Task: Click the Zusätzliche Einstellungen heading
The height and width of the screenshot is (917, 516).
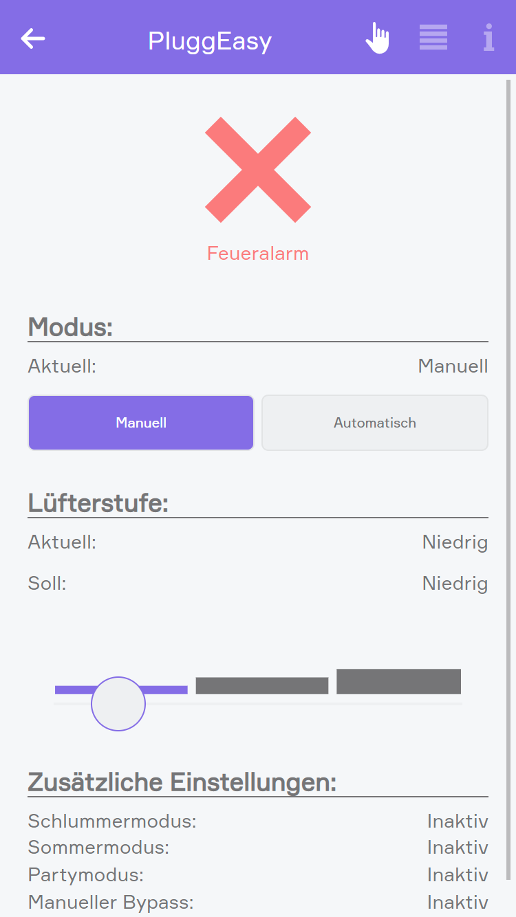Action: click(x=182, y=782)
